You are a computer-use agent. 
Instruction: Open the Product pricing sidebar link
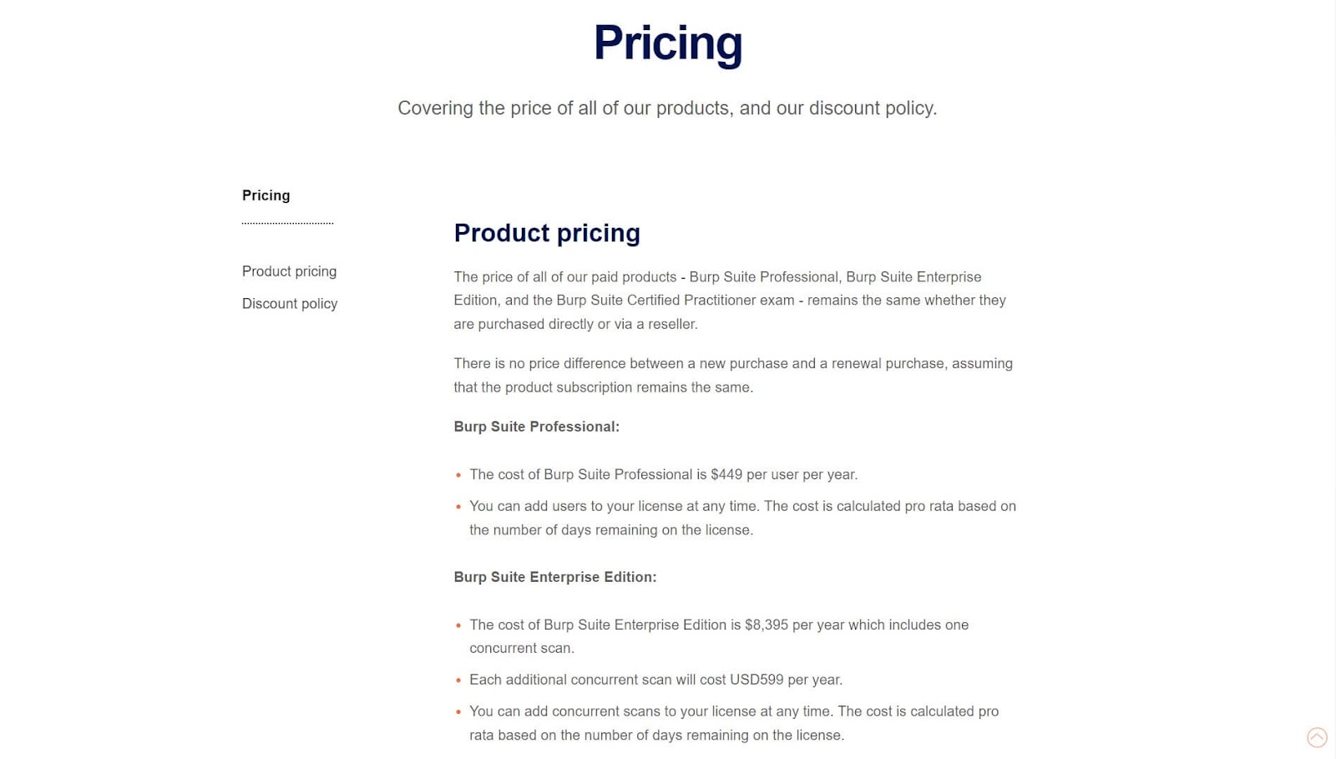coord(289,271)
